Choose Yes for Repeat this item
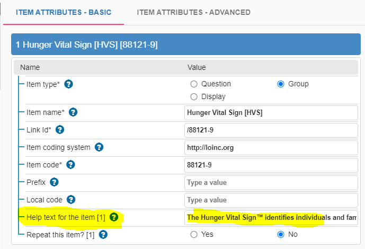The image size is (365, 249). tap(194, 234)
